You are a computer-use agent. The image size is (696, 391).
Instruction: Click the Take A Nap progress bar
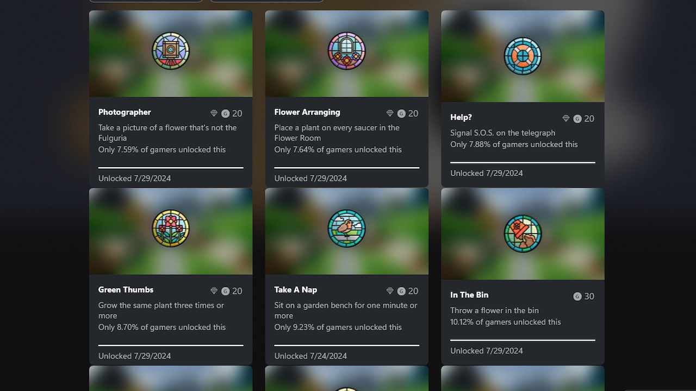click(346, 345)
